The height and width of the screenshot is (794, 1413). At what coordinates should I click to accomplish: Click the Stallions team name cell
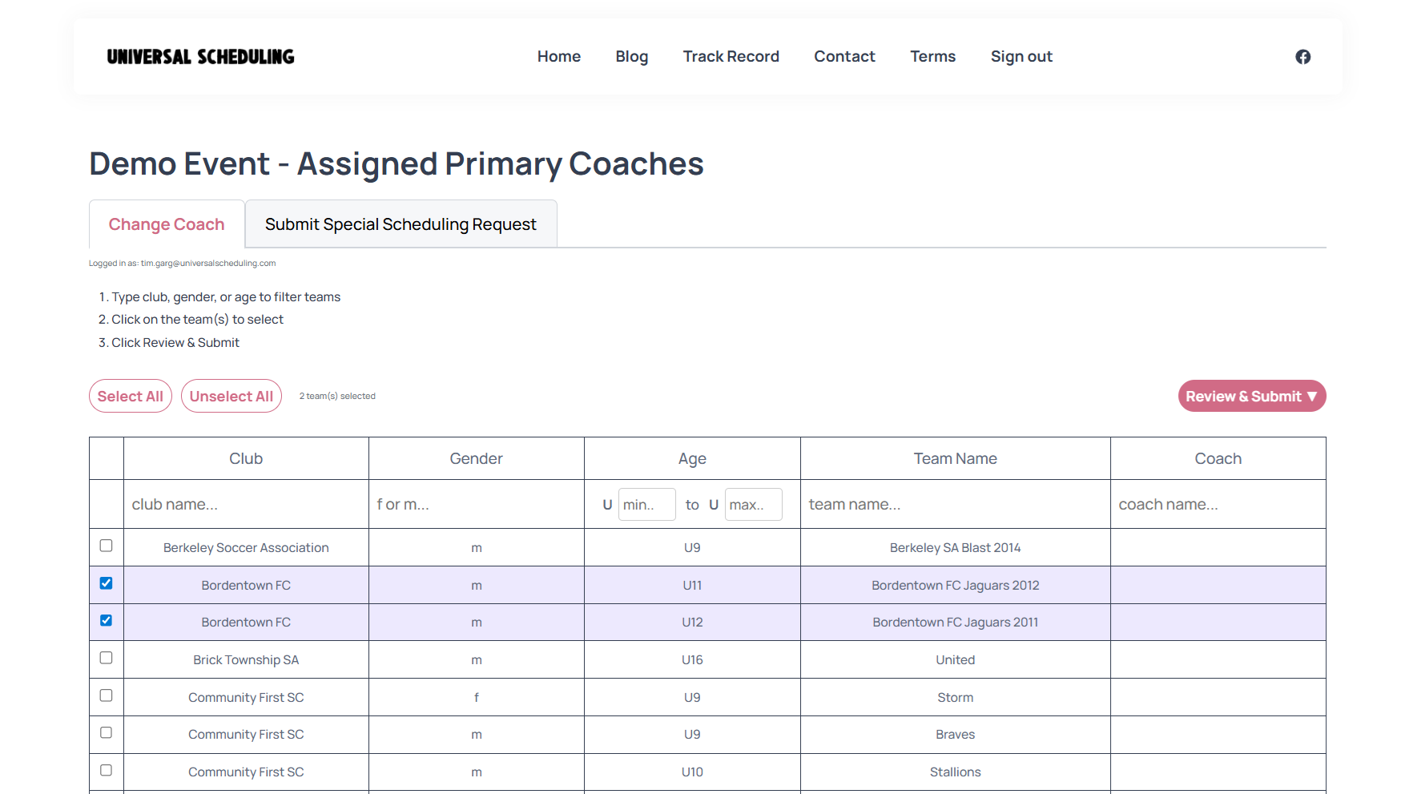point(956,772)
